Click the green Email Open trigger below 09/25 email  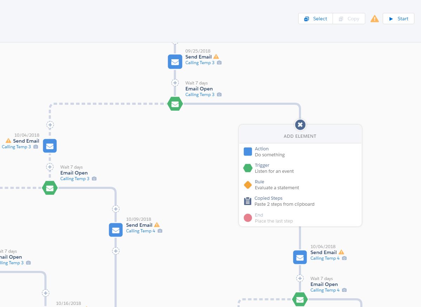175,104
